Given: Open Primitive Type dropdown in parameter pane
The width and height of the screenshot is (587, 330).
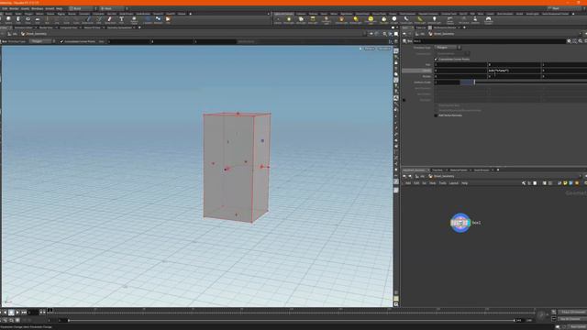Looking at the screenshot, I should click(448, 48).
